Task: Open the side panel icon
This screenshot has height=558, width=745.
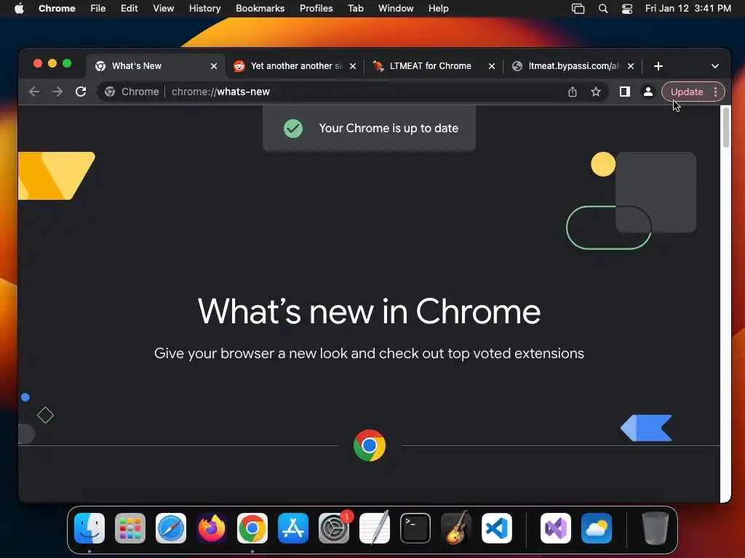Action: pyautogui.click(x=625, y=92)
